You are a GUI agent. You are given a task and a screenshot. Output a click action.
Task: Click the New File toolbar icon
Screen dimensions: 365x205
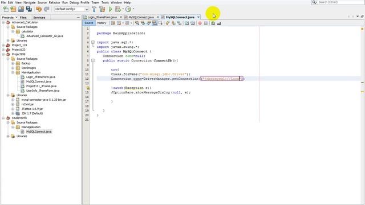pos(6,9)
